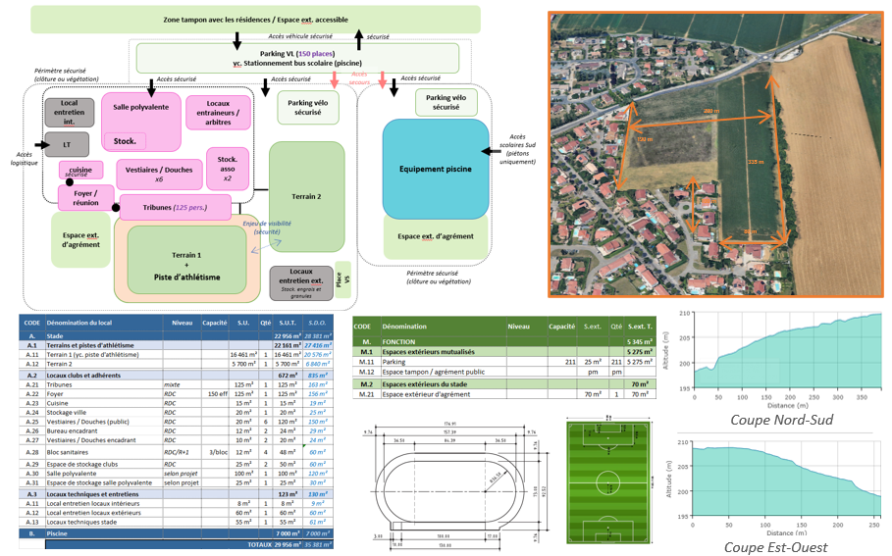Click the 'Coupe Est-Ouest' caption
The height and width of the screenshot is (556, 892).
776,547
